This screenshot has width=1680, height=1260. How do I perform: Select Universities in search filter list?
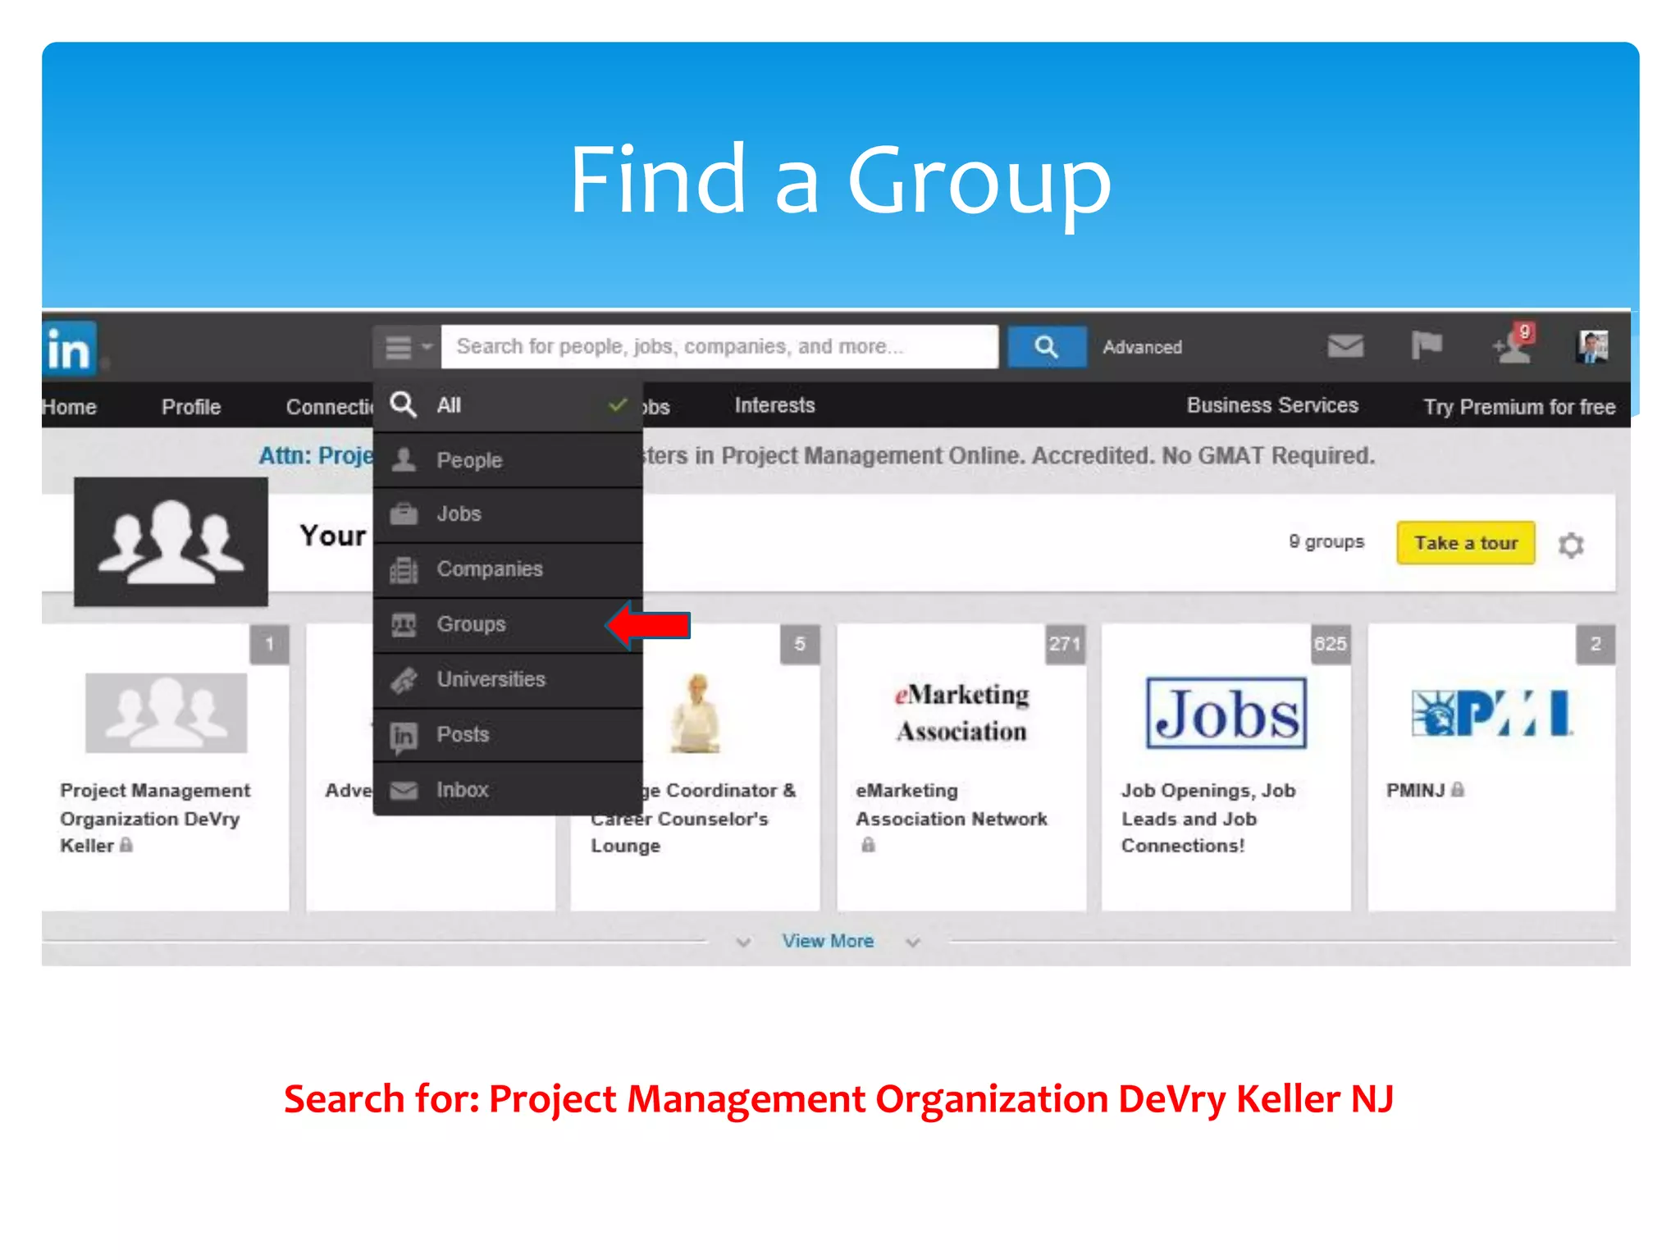pos(508,679)
